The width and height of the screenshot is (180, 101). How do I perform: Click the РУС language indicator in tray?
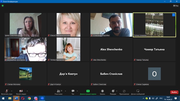pos(161,98)
